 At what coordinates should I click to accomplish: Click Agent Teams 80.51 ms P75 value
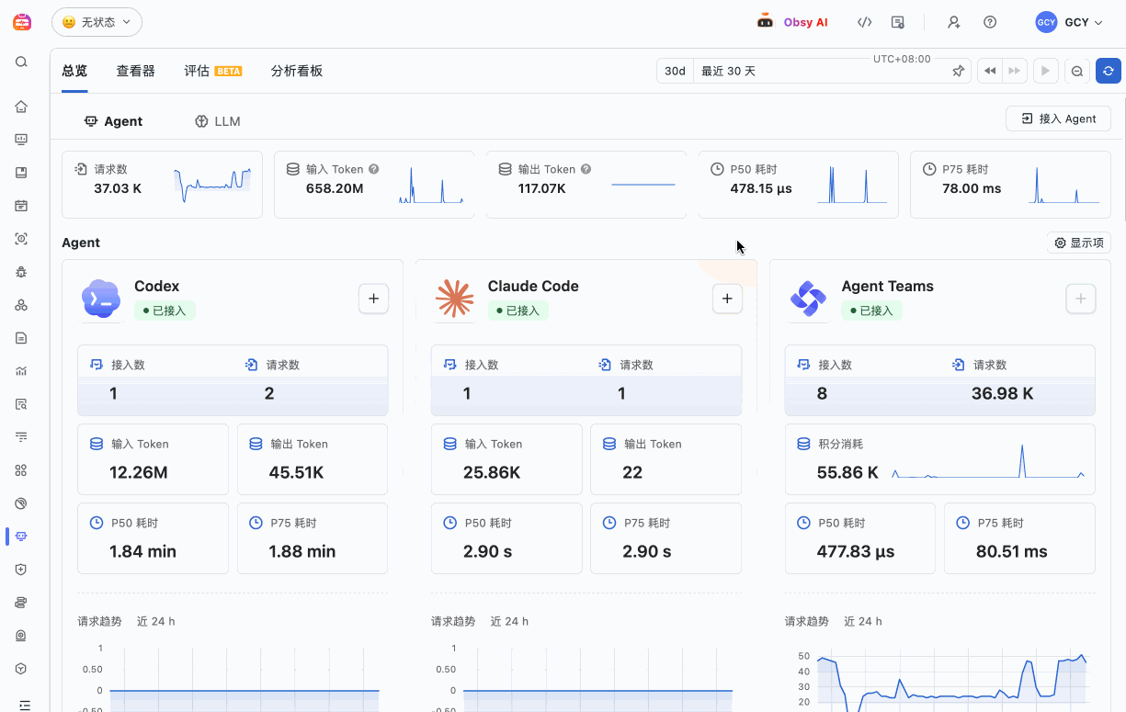1011,551
